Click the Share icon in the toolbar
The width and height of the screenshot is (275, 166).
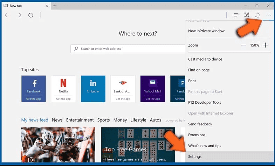257,15
